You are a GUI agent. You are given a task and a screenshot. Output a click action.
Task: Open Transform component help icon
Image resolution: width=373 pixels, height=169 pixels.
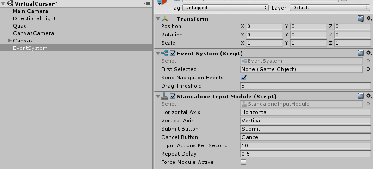point(361,18)
